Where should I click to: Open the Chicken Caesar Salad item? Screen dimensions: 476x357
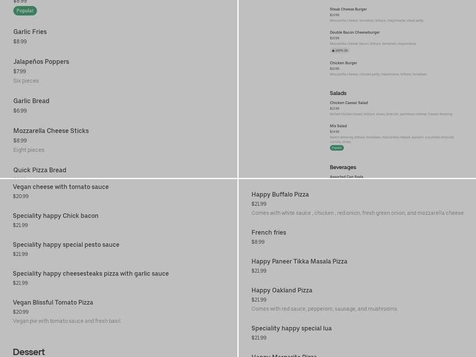(349, 103)
